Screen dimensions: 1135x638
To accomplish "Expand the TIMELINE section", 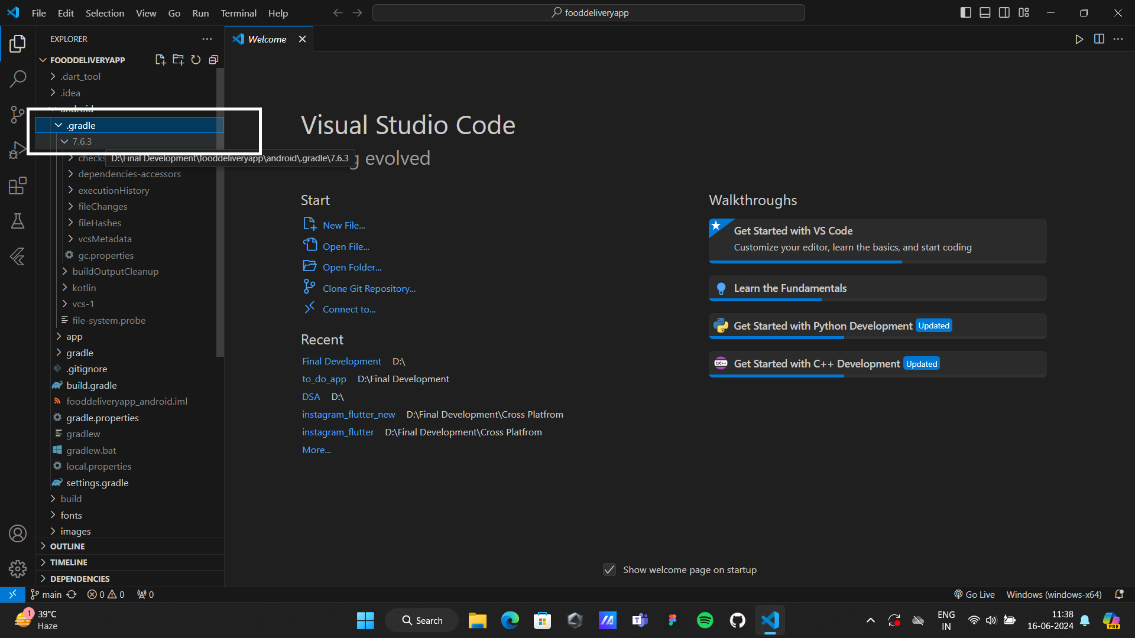I will coord(69,562).
